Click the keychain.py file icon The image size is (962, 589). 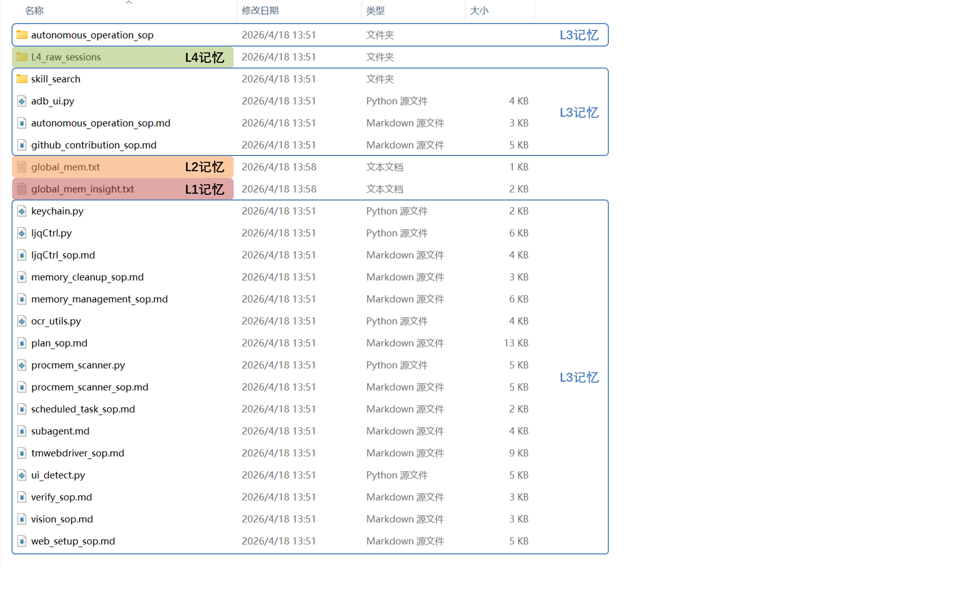21,211
